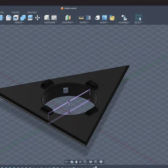The image size is (168, 168).
Task: Launch the Interference inspect tool
Action: click(x=88, y=18)
